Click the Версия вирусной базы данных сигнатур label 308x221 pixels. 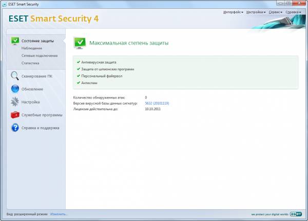click(x=105, y=103)
